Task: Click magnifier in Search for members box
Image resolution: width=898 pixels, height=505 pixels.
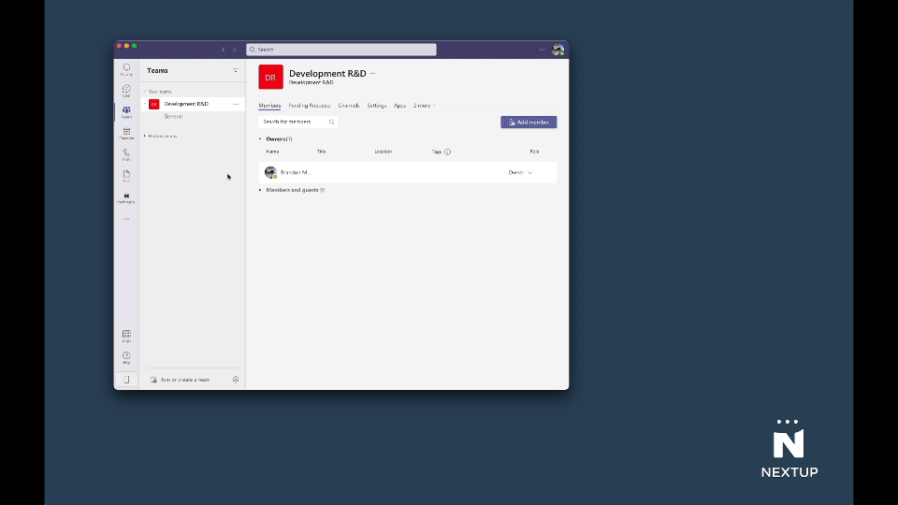Action: pos(331,122)
